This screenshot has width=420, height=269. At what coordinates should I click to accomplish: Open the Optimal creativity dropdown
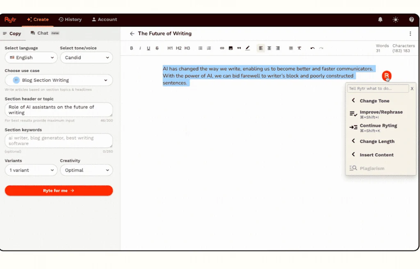click(x=86, y=170)
